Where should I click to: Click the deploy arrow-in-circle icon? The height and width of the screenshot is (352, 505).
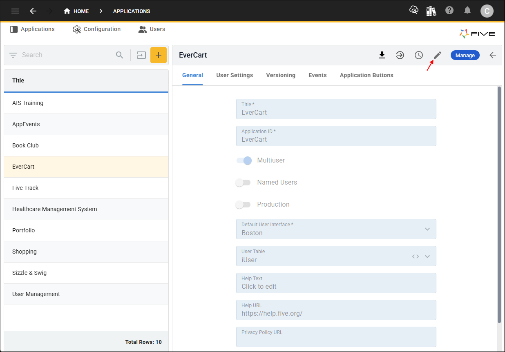400,55
